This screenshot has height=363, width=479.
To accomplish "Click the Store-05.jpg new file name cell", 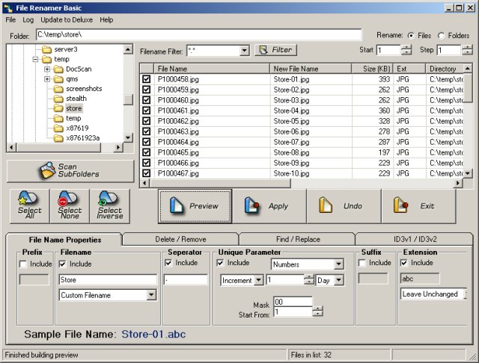I will [311, 121].
